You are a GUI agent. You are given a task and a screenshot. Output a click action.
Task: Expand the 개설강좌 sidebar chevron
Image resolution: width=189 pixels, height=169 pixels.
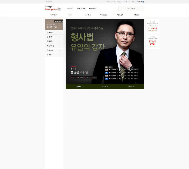(60, 32)
